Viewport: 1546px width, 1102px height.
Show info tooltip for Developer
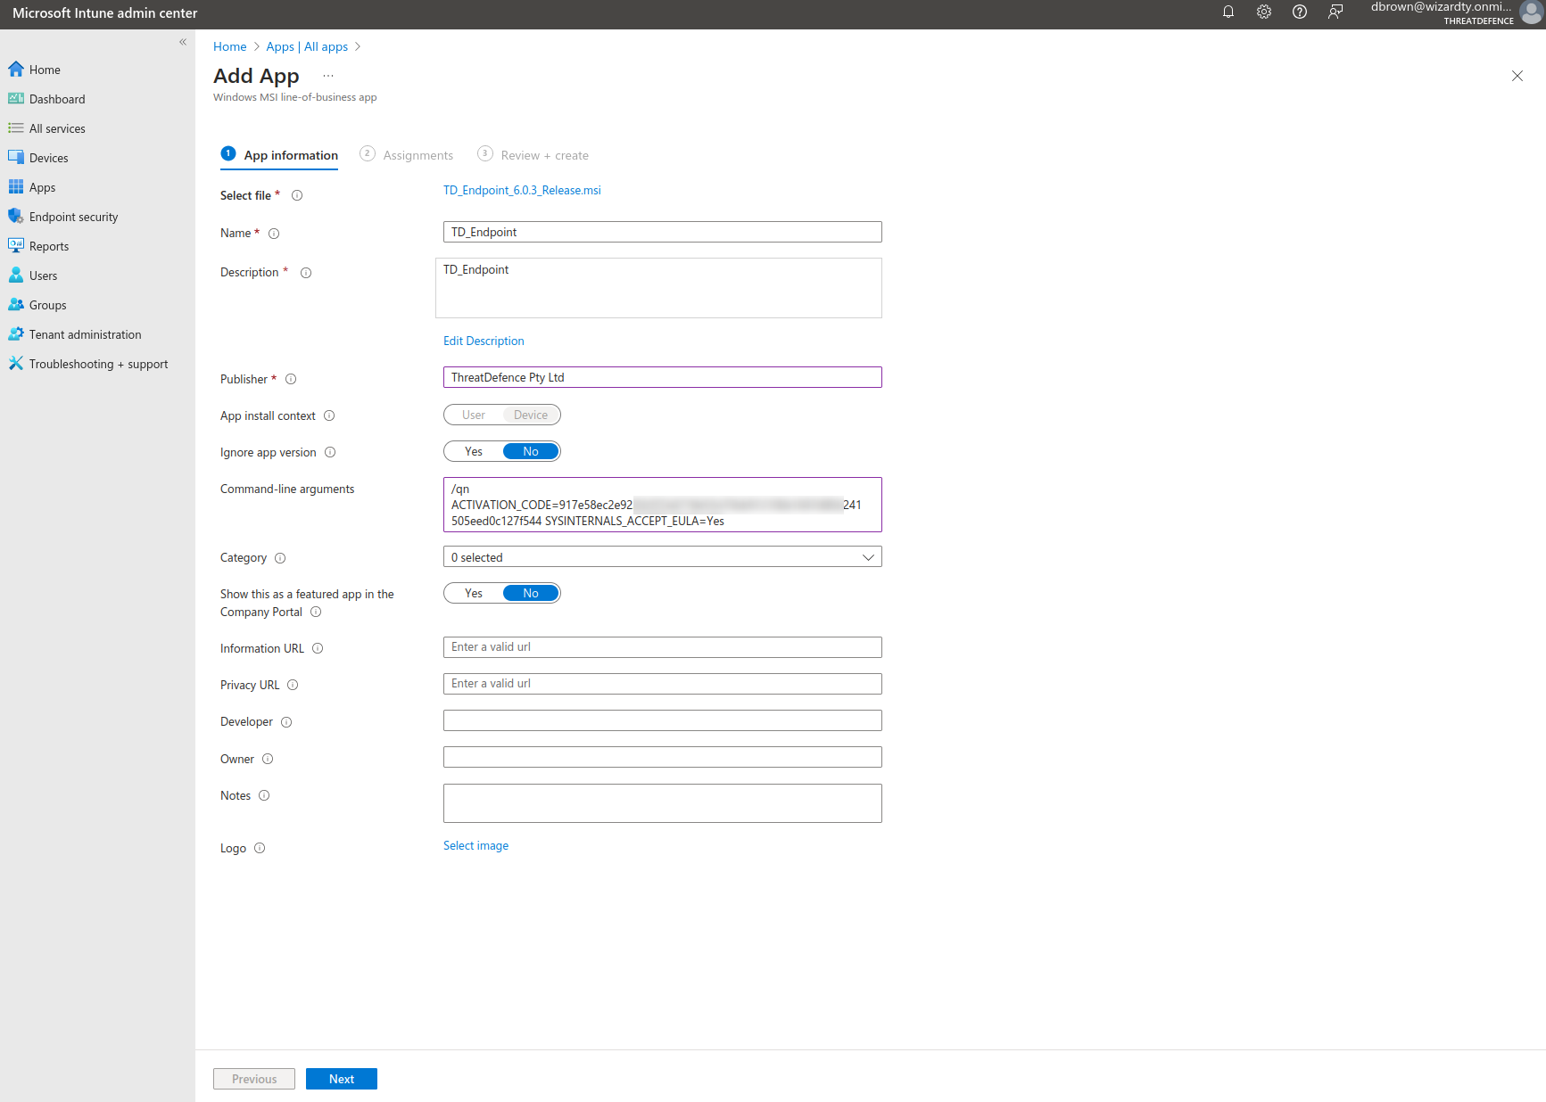(286, 723)
